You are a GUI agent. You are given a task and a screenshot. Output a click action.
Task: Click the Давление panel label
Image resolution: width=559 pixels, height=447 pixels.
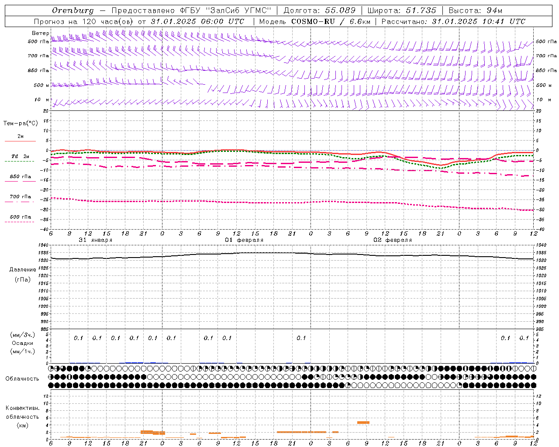click(x=23, y=270)
